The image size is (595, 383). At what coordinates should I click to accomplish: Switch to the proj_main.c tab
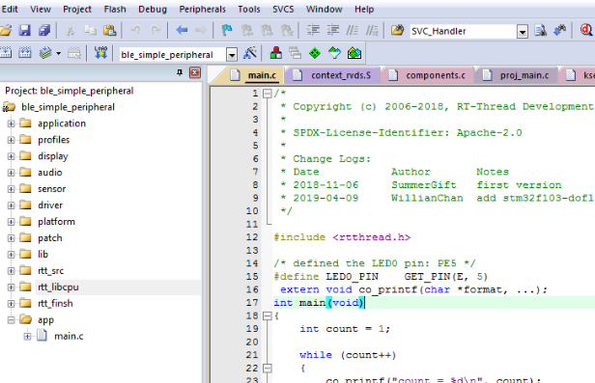tap(517, 75)
